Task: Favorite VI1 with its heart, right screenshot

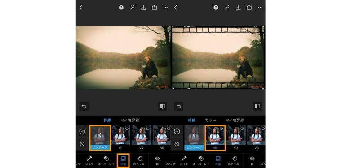Action: click(x=222, y=129)
